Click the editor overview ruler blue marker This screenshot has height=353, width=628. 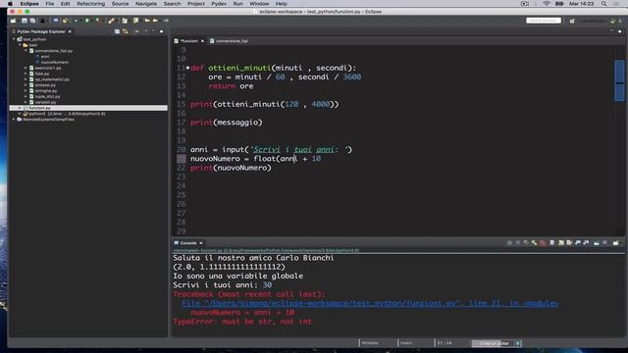[619, 80]
